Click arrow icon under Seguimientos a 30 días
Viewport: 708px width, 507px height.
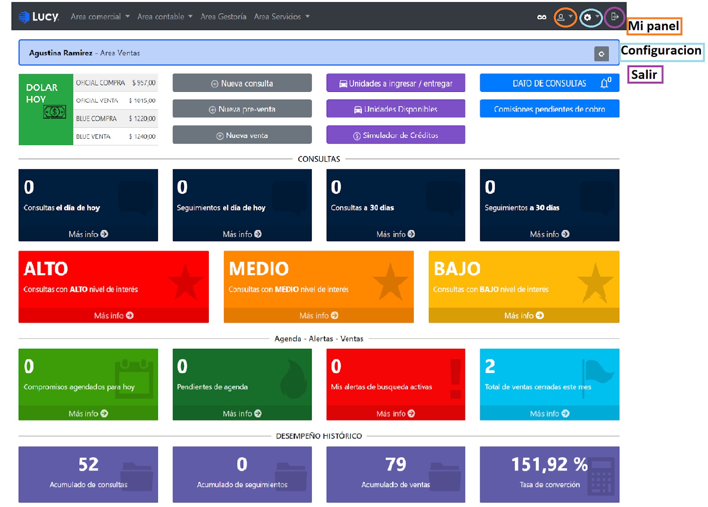566,234
